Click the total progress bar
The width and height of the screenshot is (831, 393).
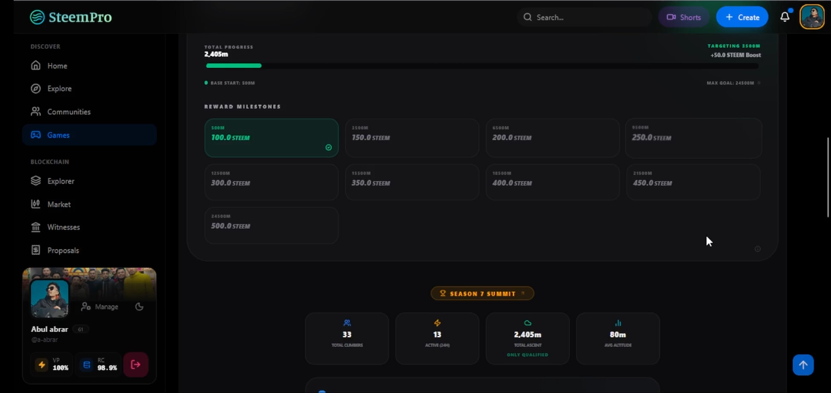(482, 65)
